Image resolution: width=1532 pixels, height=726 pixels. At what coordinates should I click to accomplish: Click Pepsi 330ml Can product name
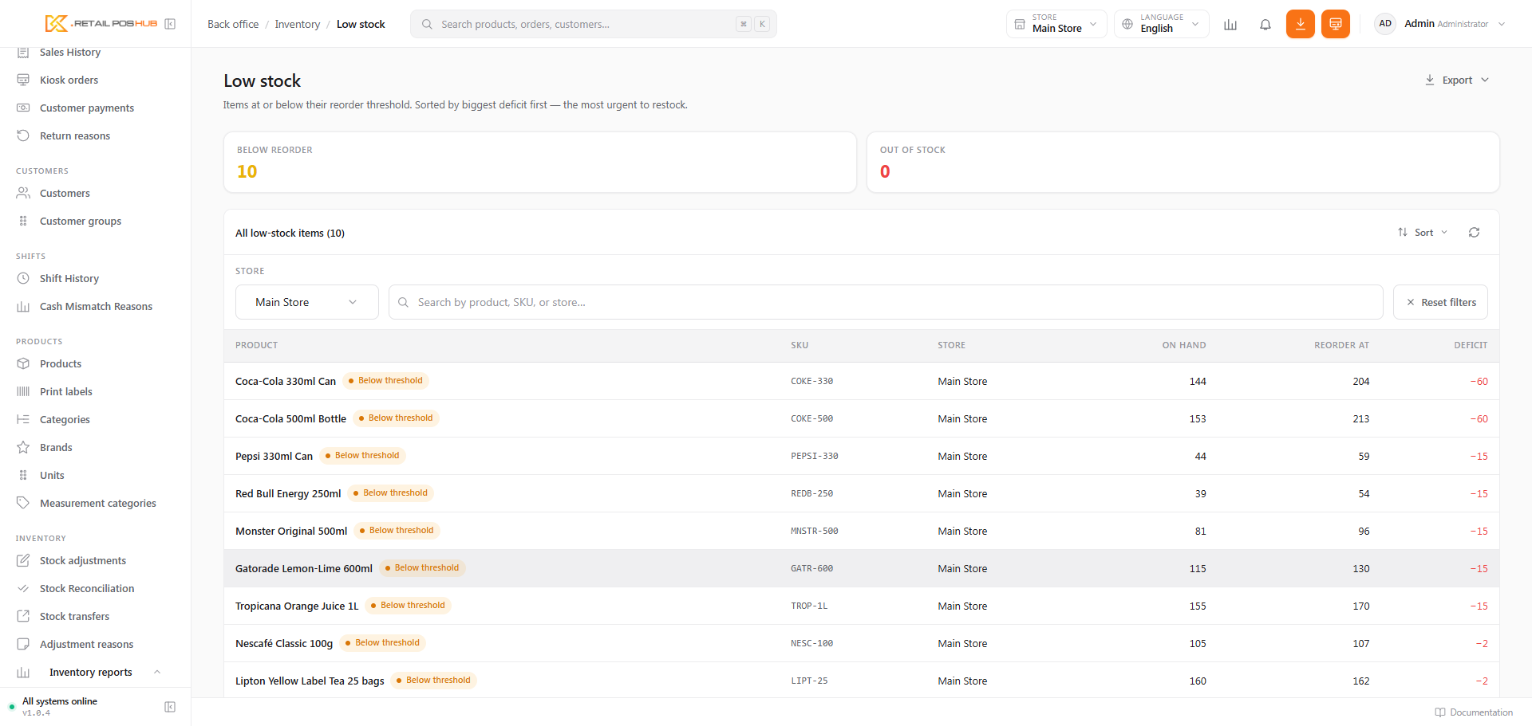point(274,457)
